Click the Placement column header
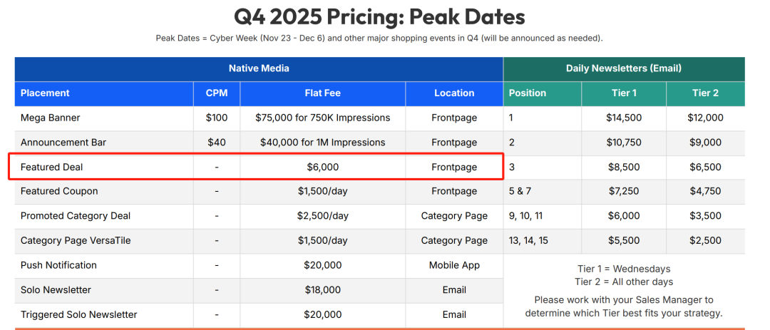This screenshot has height=330, width=770. click(46, 93)
